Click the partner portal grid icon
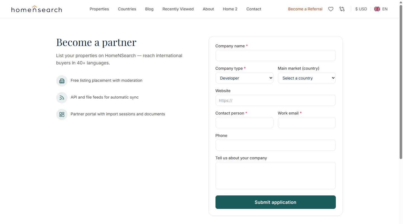The image size is (403, 224). [x=62, y=115]
